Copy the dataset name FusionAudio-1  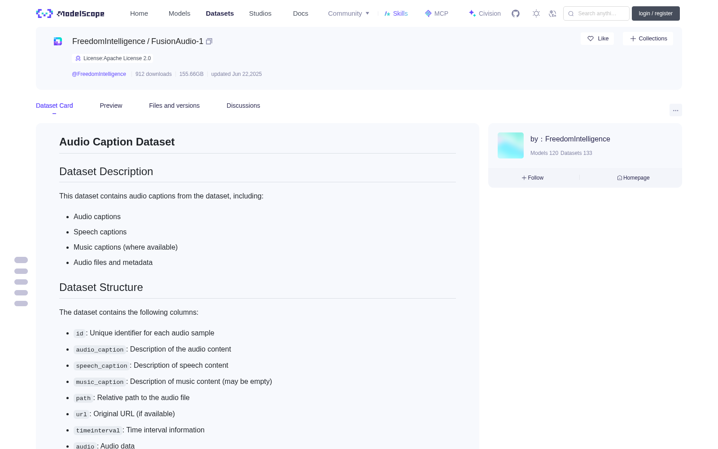[209, 41]
